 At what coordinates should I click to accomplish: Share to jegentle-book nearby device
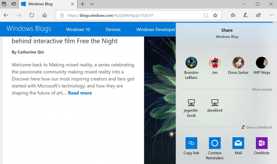[191, 103]
